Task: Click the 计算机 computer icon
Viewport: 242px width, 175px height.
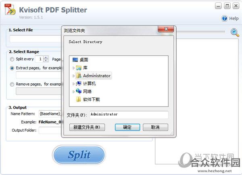Action: point(79,84)
